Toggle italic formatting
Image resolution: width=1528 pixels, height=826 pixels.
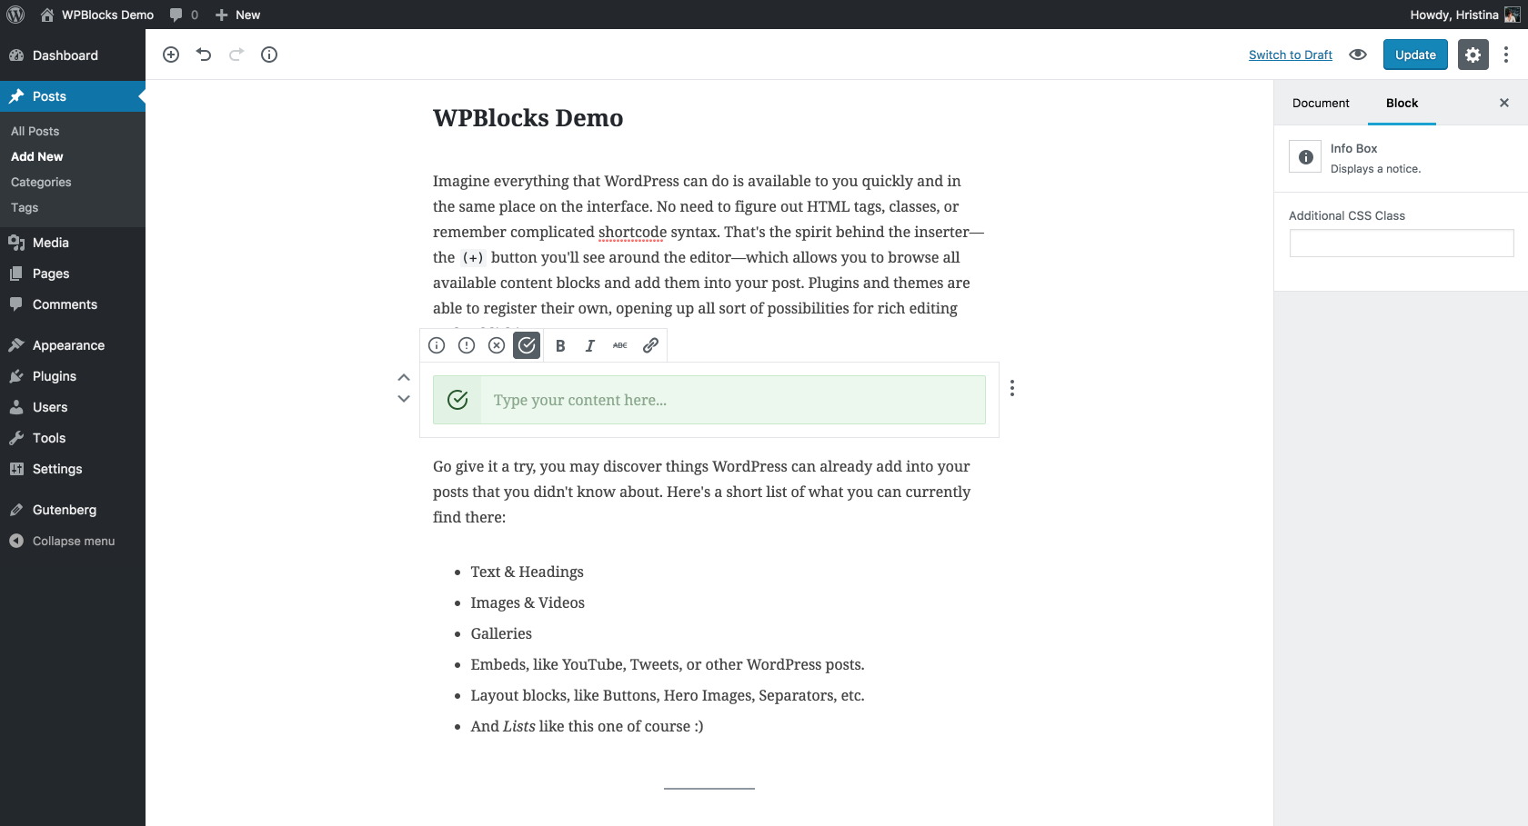tap(590, 345)
